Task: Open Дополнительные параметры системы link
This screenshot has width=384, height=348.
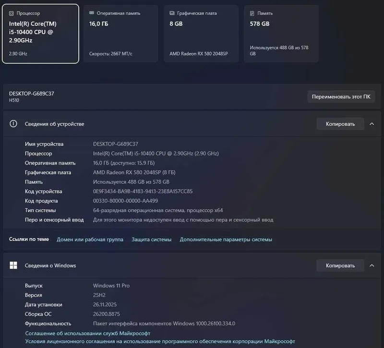Action: coord(226,240)
